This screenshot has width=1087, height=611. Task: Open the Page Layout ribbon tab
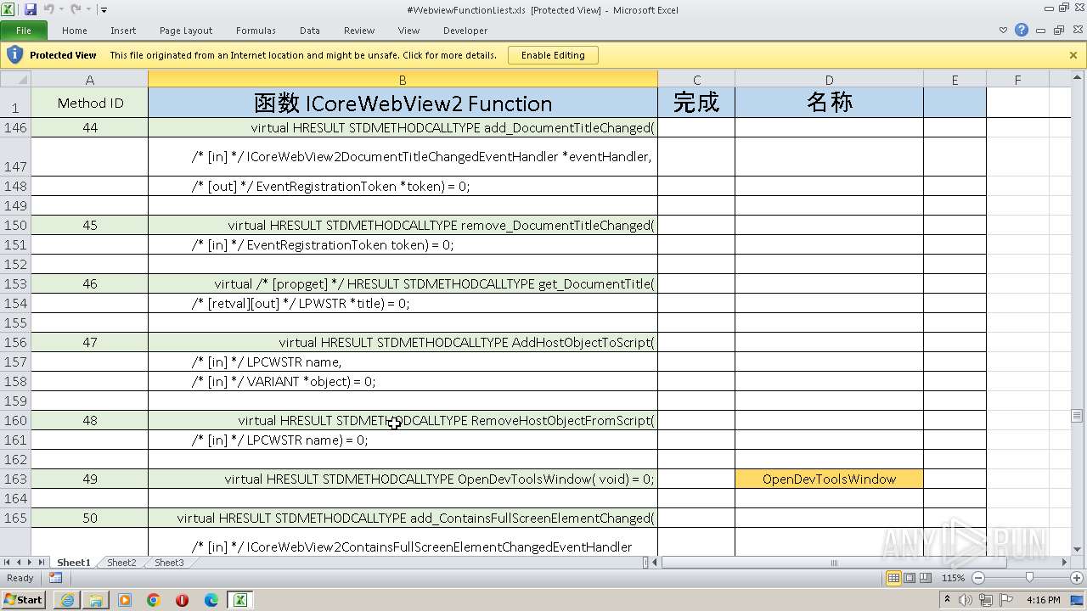pos(186,31)
